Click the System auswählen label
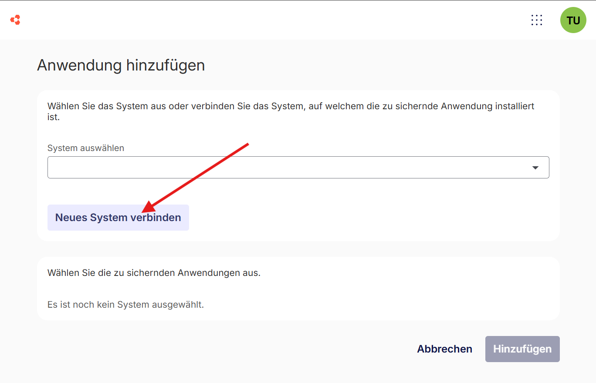This screenshot has width=596, height=383. coord(86,148)
